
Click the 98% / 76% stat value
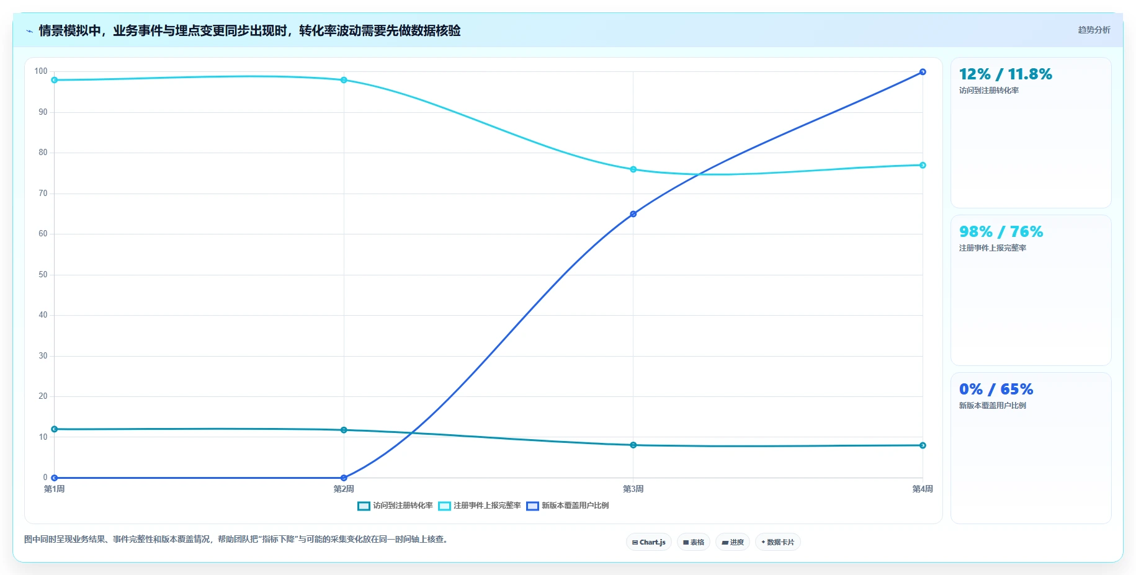1001,232
